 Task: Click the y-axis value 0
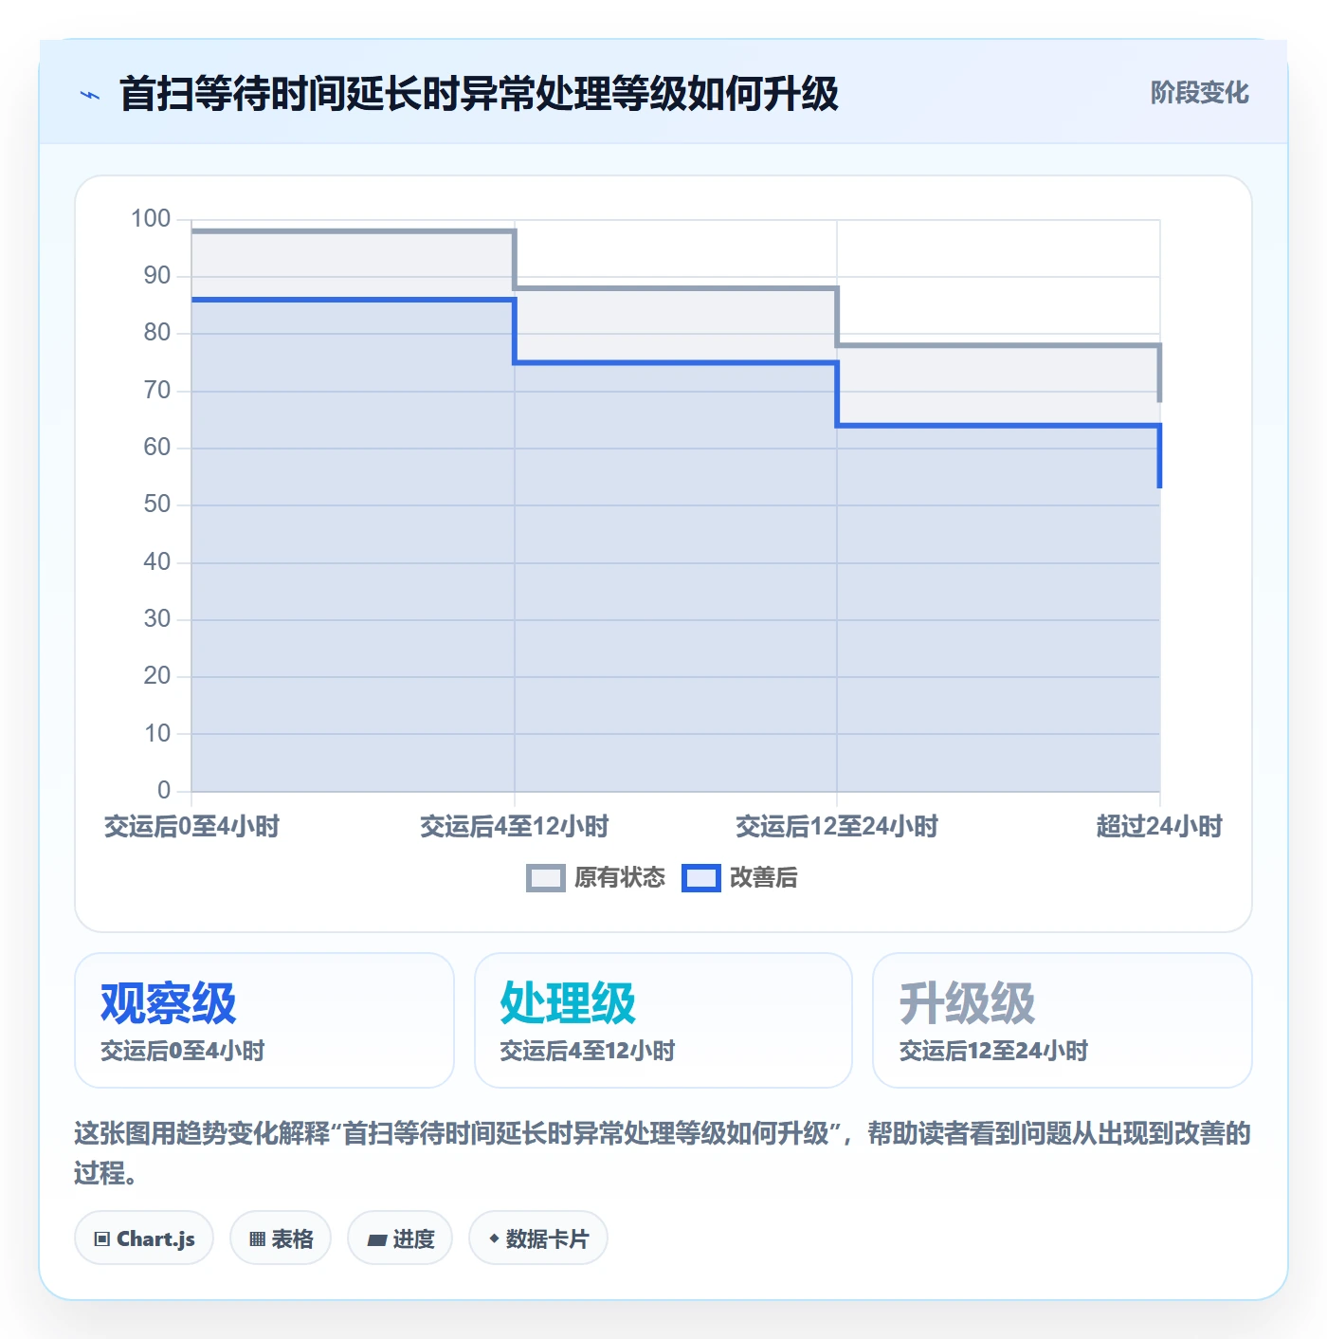point(164,790)
